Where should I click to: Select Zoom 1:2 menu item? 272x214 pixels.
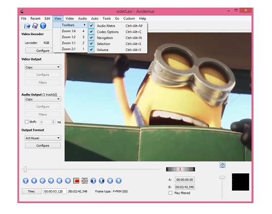point(71,37)
